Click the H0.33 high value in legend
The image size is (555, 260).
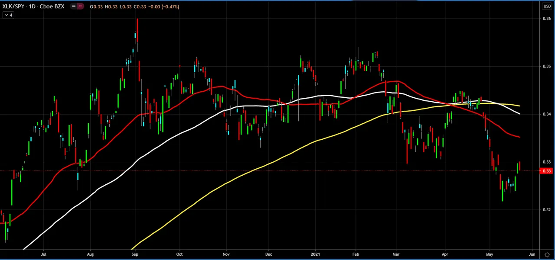(x=110, y=6)
